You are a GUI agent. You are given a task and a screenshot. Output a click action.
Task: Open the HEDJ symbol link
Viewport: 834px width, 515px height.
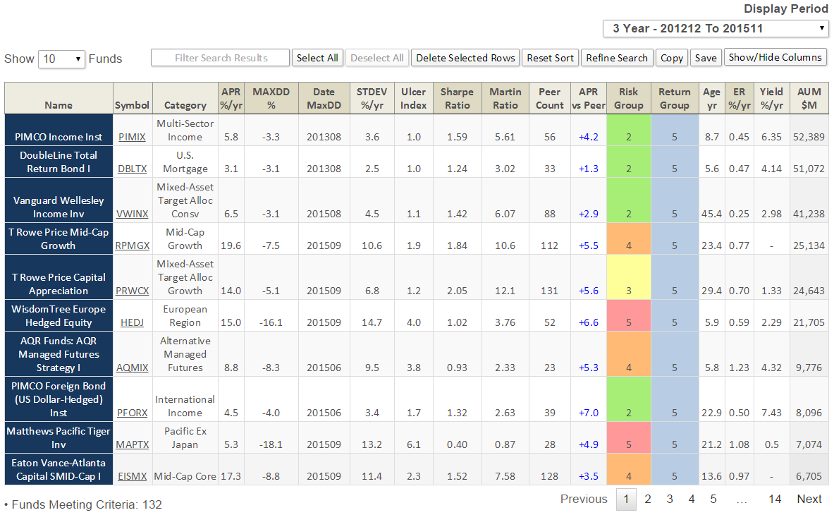[132, 322]
